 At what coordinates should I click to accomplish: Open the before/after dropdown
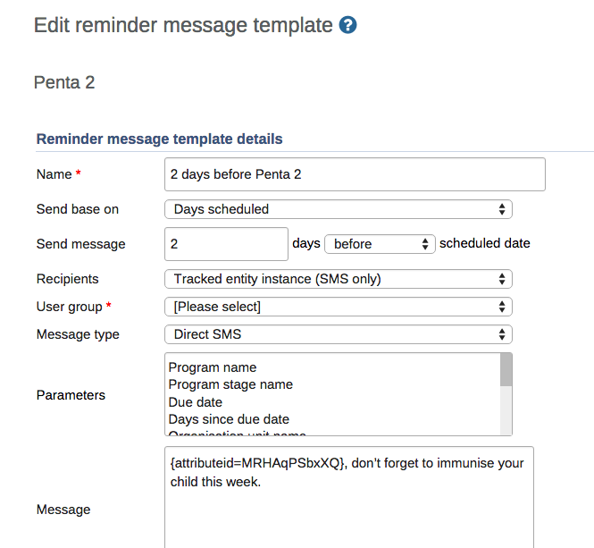pyautogui.click(x=380, y=243)
